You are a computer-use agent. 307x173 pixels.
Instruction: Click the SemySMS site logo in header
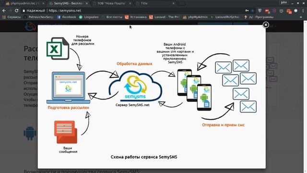click(30, 26)
